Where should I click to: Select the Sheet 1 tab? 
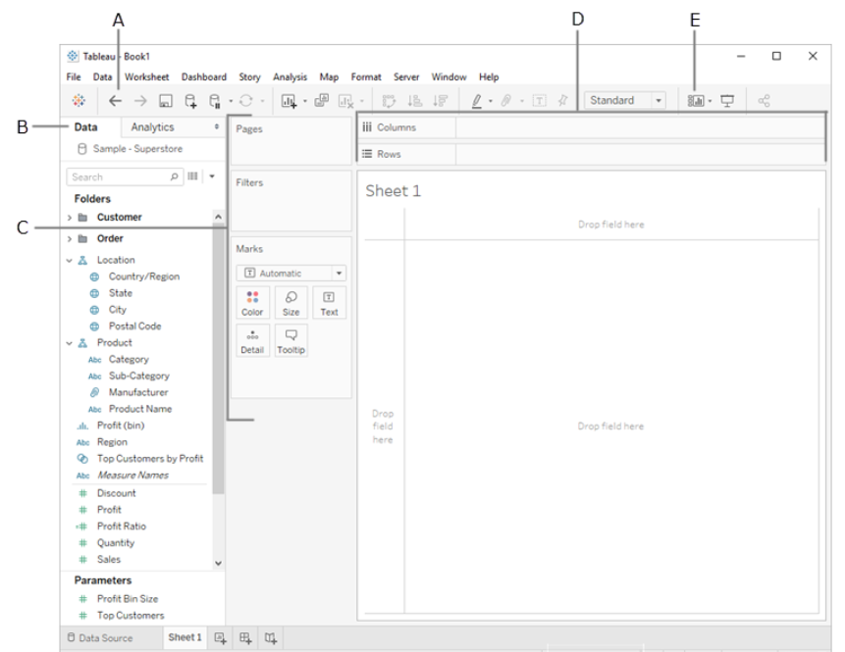click(185, 637)
